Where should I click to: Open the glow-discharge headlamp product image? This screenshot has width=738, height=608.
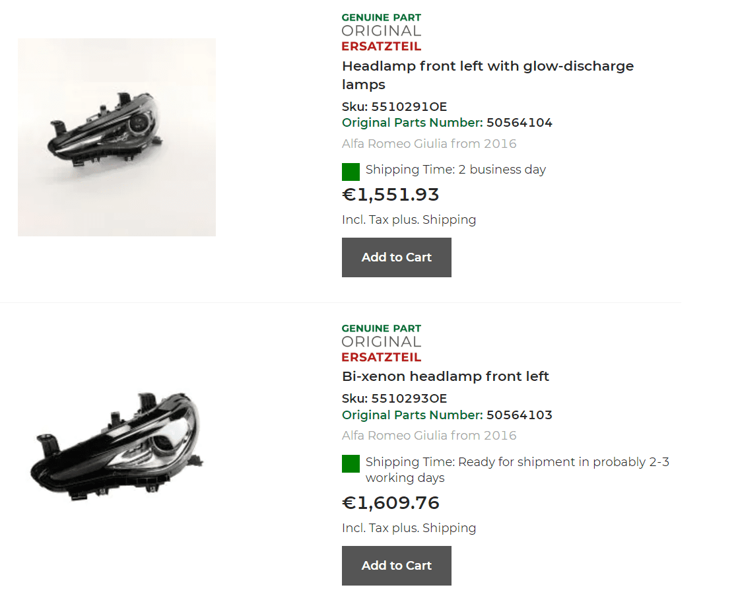coord(117,137)
